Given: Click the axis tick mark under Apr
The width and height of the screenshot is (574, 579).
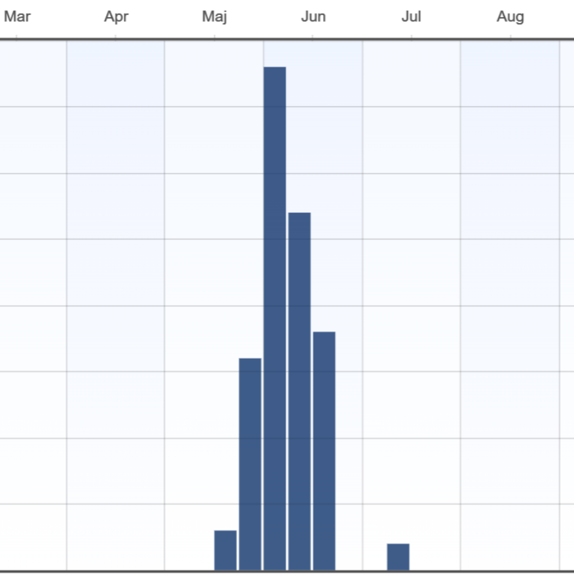Looking at the screenshot, I should click(116, 37).
